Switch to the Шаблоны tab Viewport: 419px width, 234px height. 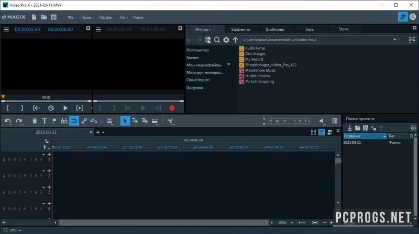point(274,29)
